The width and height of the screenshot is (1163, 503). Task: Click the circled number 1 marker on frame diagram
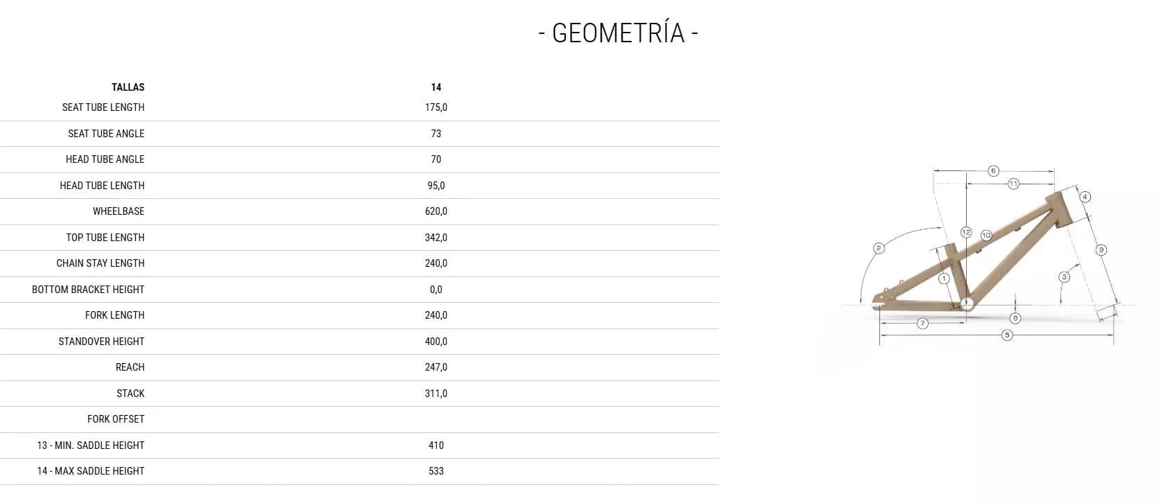[x=943, y=279]
